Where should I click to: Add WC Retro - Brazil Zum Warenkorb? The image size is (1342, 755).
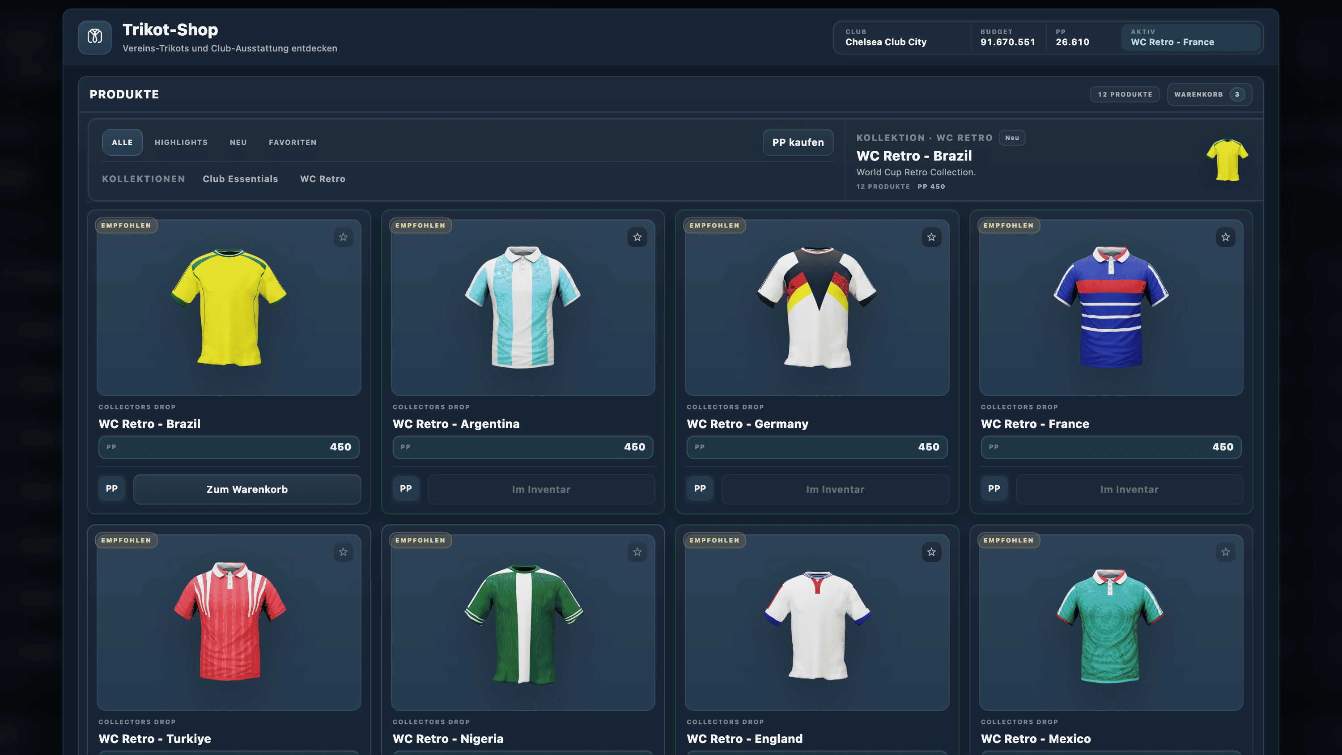click(x=247, y=489)
